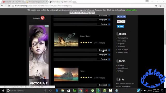
Task: Open the 3D gallery link
Action: [121, 44]
